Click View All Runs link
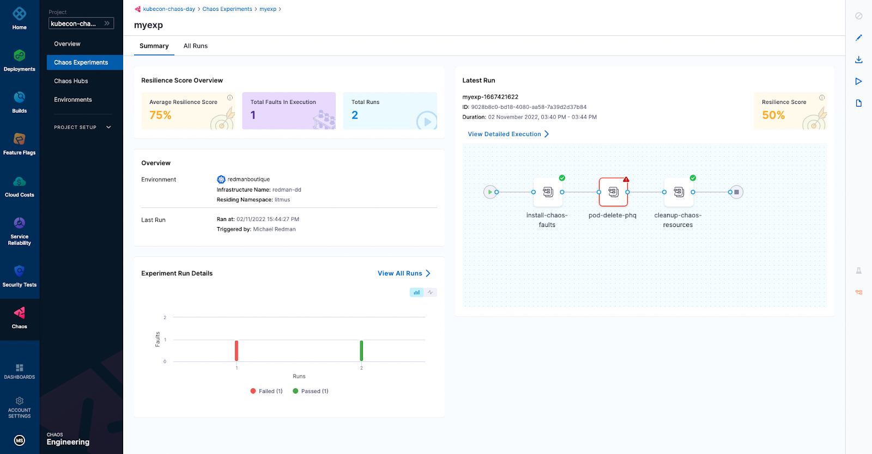Viewport: 872px width, 454px height. [x=404, y=273]
